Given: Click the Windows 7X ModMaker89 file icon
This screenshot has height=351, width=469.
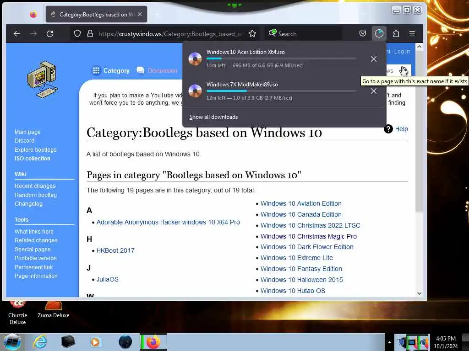Looking at the screenshot, I should coord(195,91).
